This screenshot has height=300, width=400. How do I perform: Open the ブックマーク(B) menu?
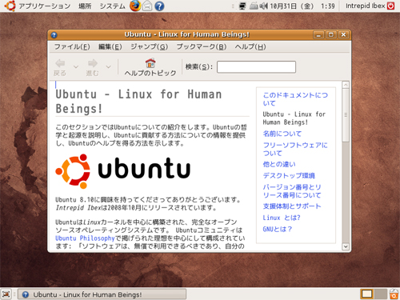[x=202, y=47]
